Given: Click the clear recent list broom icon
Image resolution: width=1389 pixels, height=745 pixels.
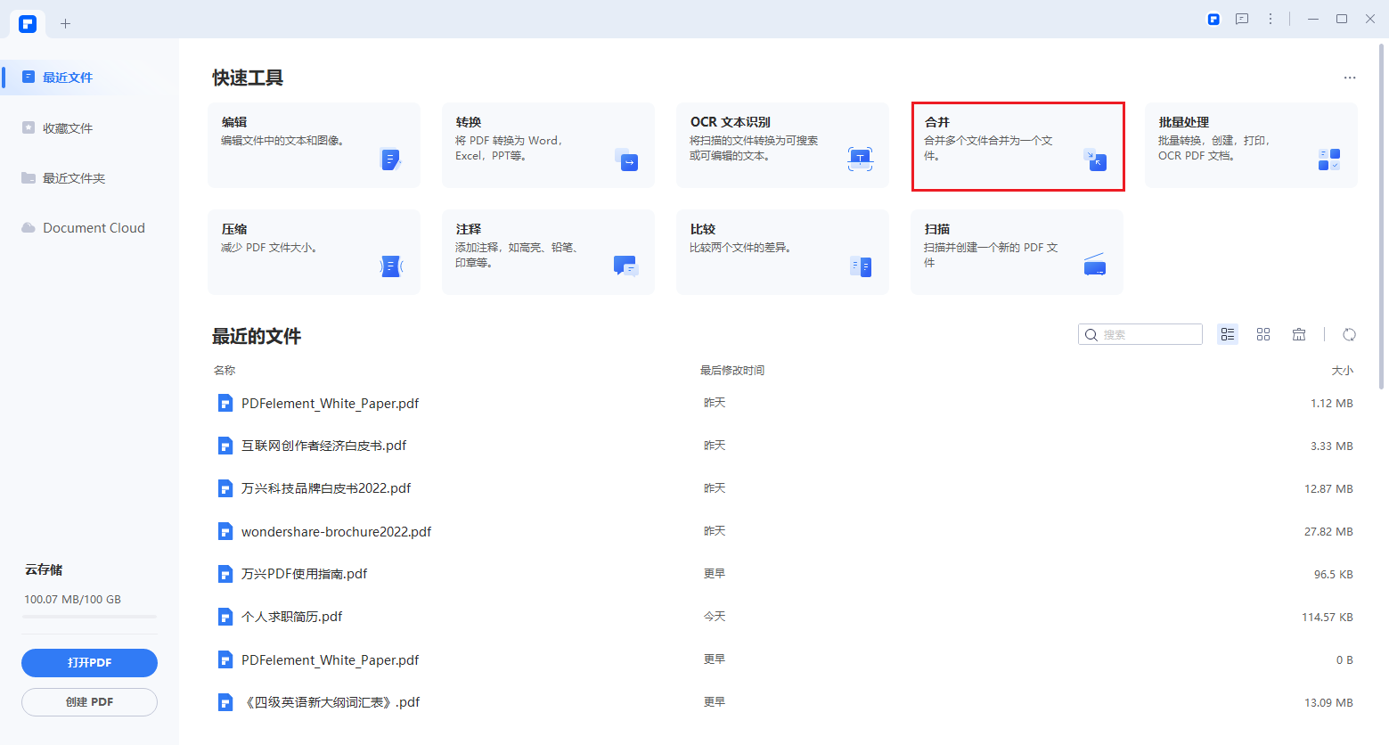Looking at the screenshot, I should tap(1299, 334).
